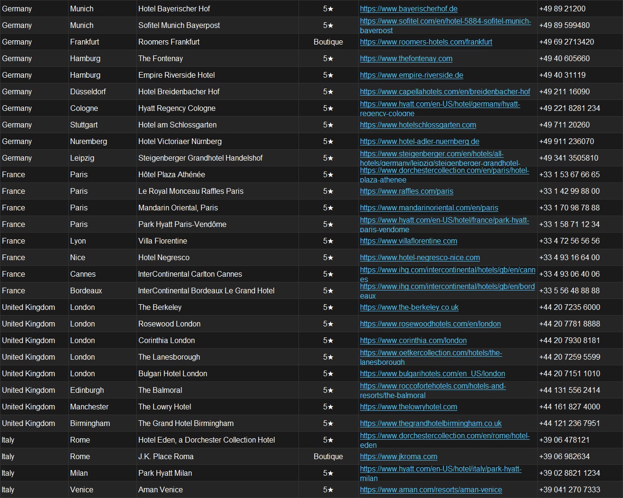Open the bayerischerhof.de website link
The height and width of the screenshot is (498, 623).
pos(408,9)
